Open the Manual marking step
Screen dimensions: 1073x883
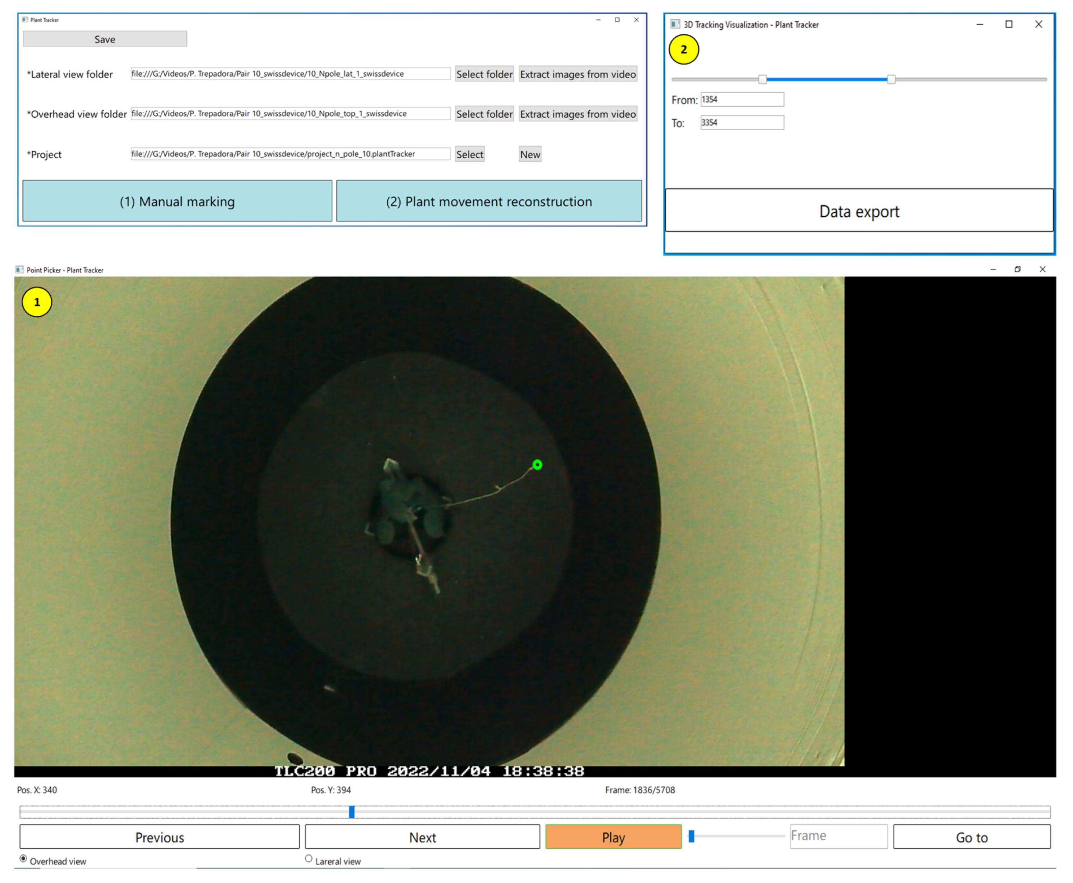[x=177, y=201]
